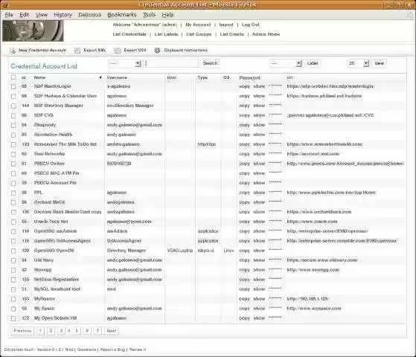
Task: Open the List Groups link
Action: 199,34
